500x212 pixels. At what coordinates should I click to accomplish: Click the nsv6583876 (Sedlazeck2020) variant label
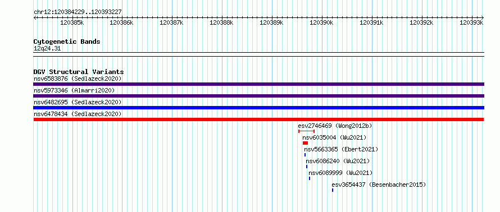(78, 79)
